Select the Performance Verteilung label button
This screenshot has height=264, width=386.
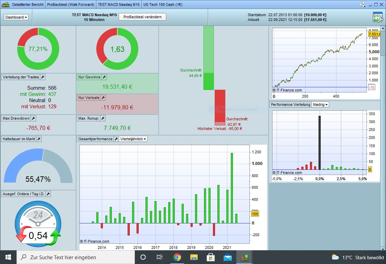coord(290,104)
